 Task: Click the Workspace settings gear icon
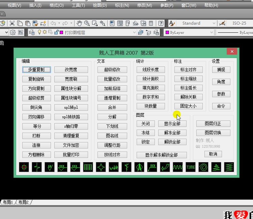(13, 32)
